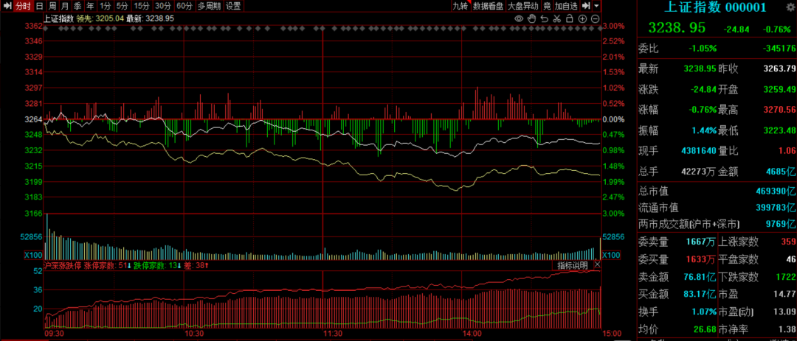Click the 九转 indicator button
This screenshot has width=797, height=341.
click(460, 6)
